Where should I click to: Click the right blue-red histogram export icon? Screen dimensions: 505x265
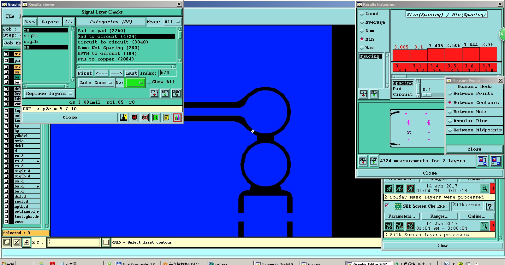pyautogui.click(x=496, y=161)
